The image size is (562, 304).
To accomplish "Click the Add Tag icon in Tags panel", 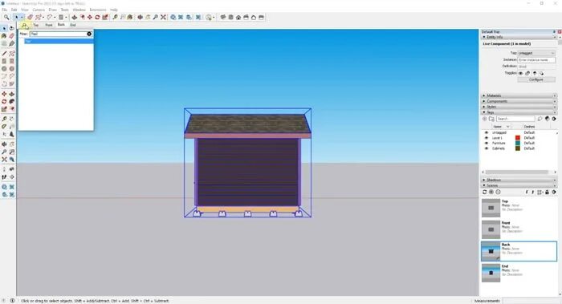I will click(485, 119).
